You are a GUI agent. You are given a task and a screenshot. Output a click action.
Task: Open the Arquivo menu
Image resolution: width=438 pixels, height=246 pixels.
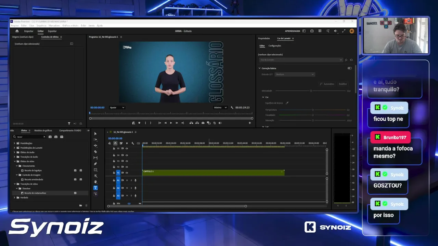(x=15, y=26)
